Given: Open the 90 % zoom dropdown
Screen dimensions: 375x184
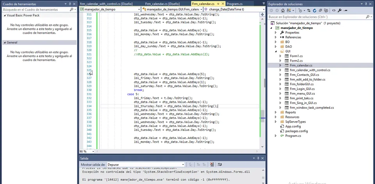Looking at the screenshot, I should click(x=93, y=152).
